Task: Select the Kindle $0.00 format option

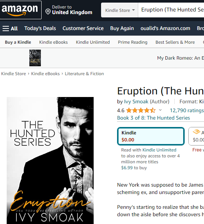Action: pyautogui.click(x=151, y=136)
